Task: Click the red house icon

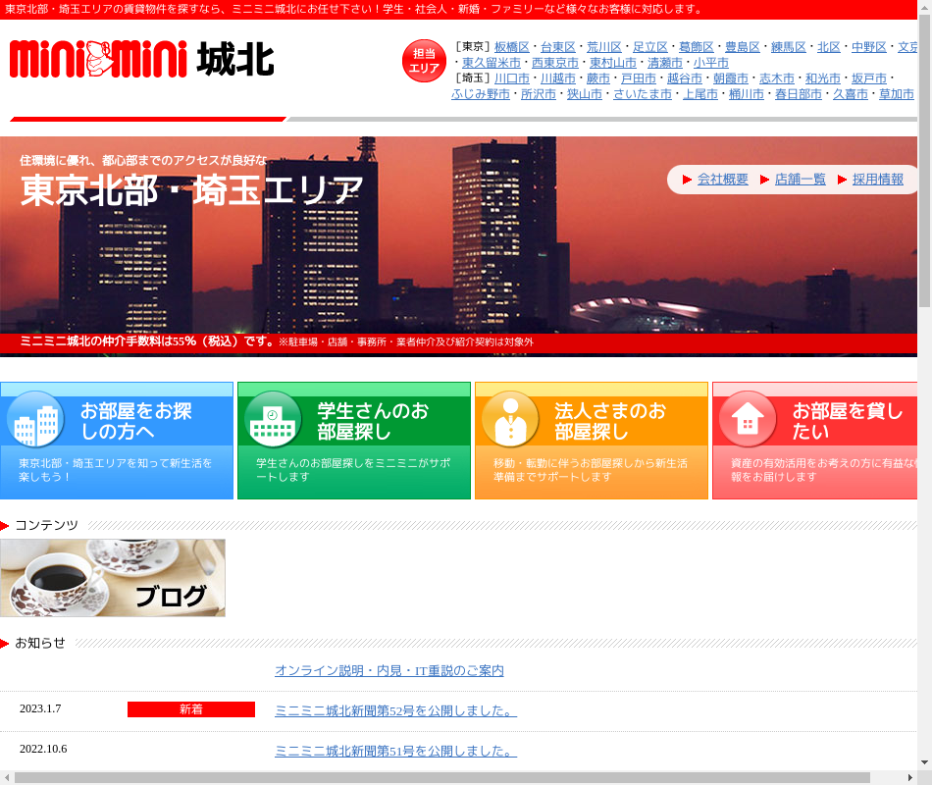Action: [x=748, y=420]
